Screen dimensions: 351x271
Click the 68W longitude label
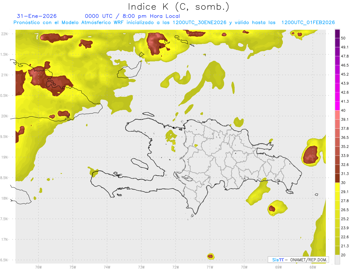tap(312, 267)
